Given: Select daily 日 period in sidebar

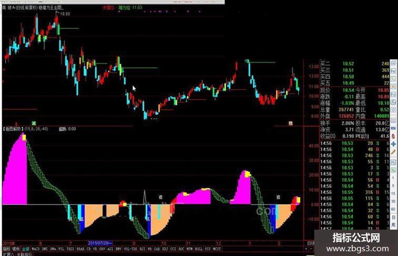Looking at the screenshot, I should [393, 217].
